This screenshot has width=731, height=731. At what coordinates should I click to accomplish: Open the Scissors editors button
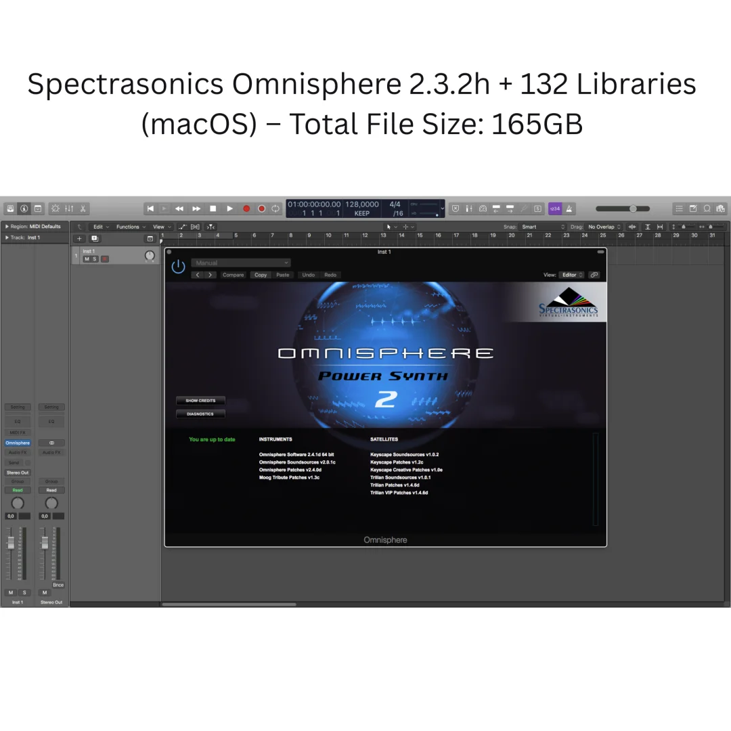(83, 208)
